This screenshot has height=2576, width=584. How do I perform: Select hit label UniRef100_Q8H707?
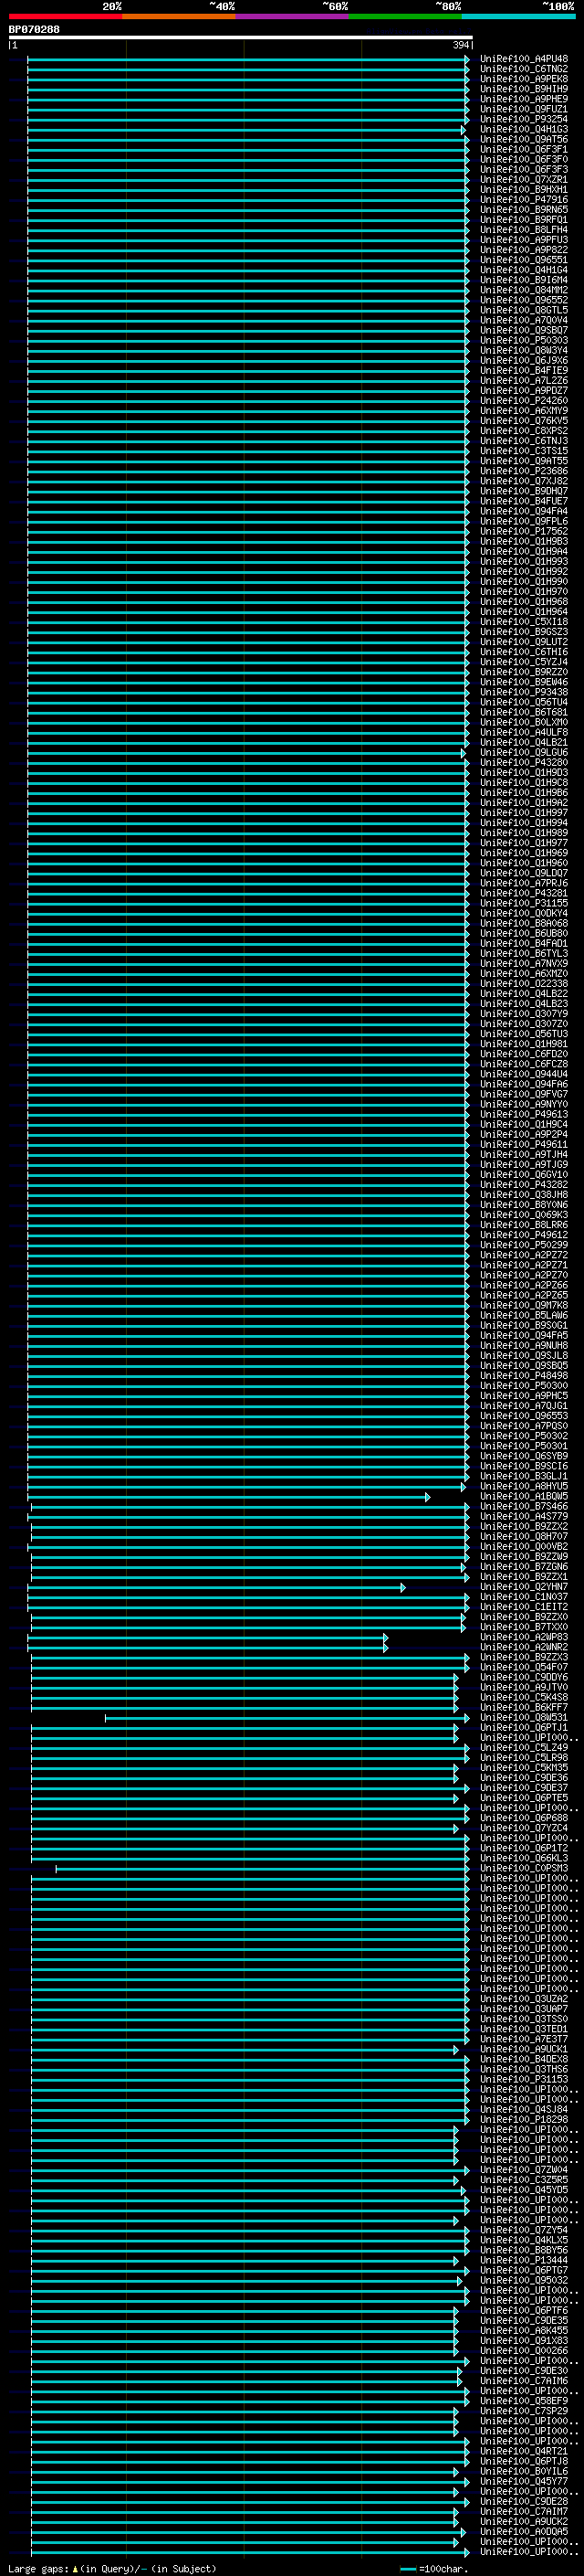tap(523, 1537)
